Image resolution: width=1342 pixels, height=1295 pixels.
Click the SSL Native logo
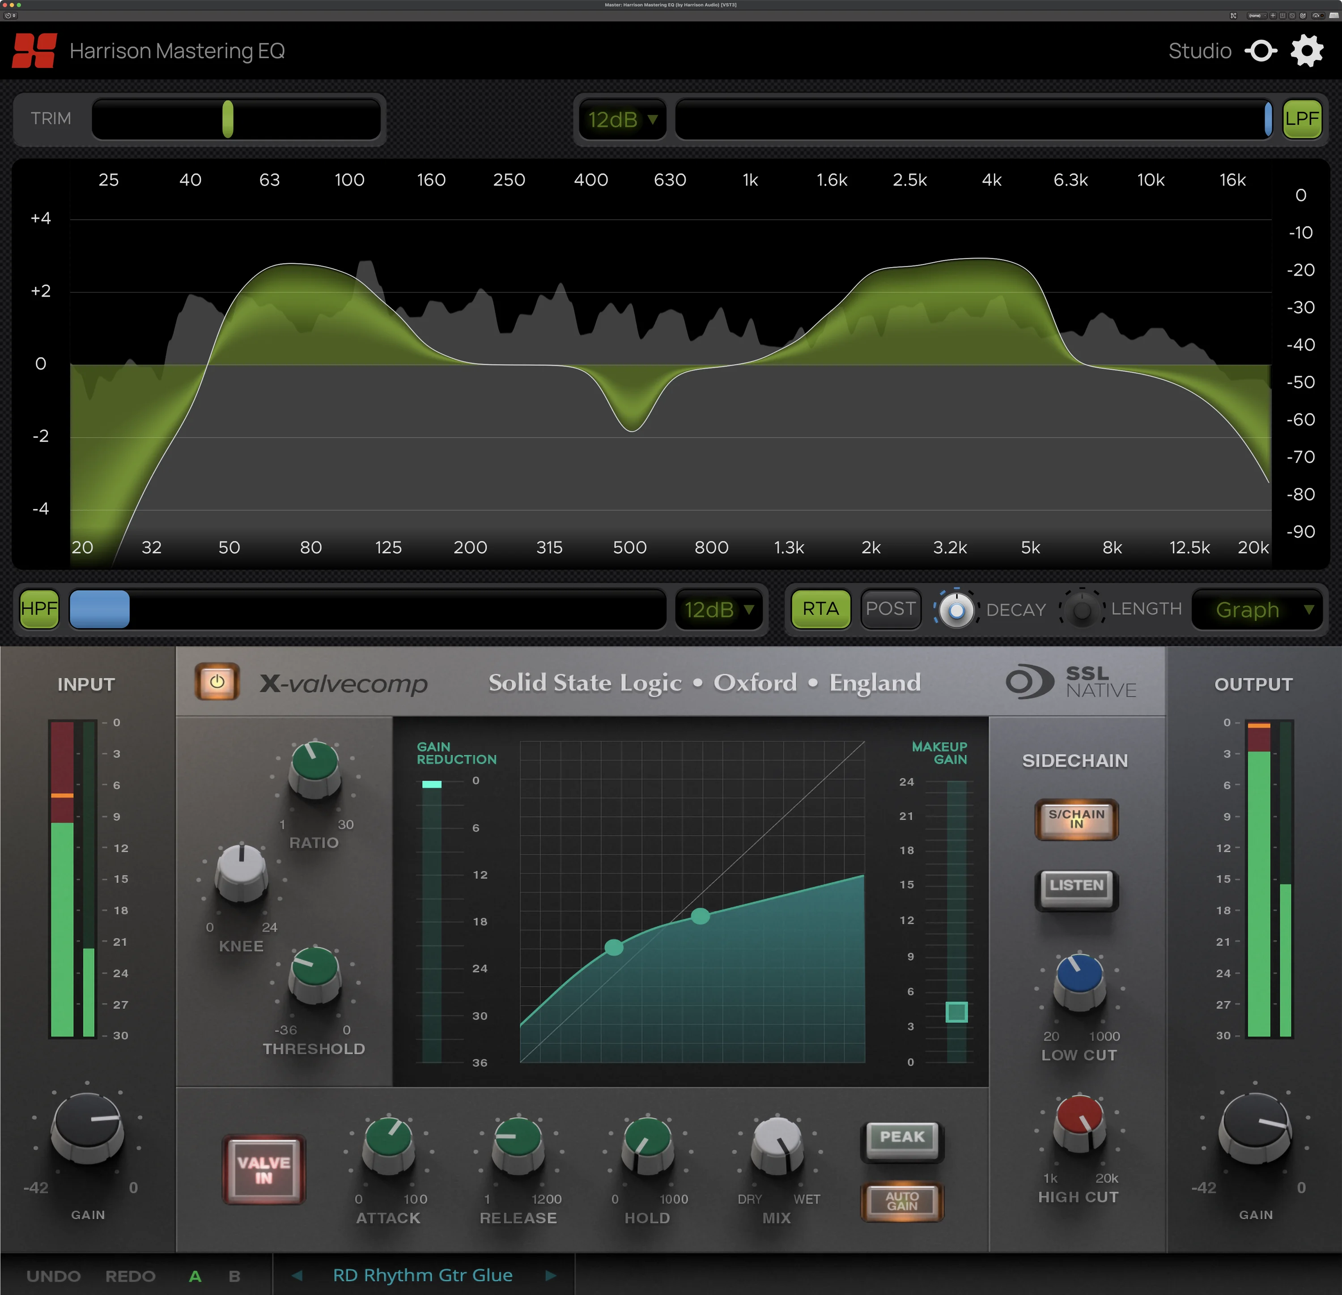coord(1070,682)
